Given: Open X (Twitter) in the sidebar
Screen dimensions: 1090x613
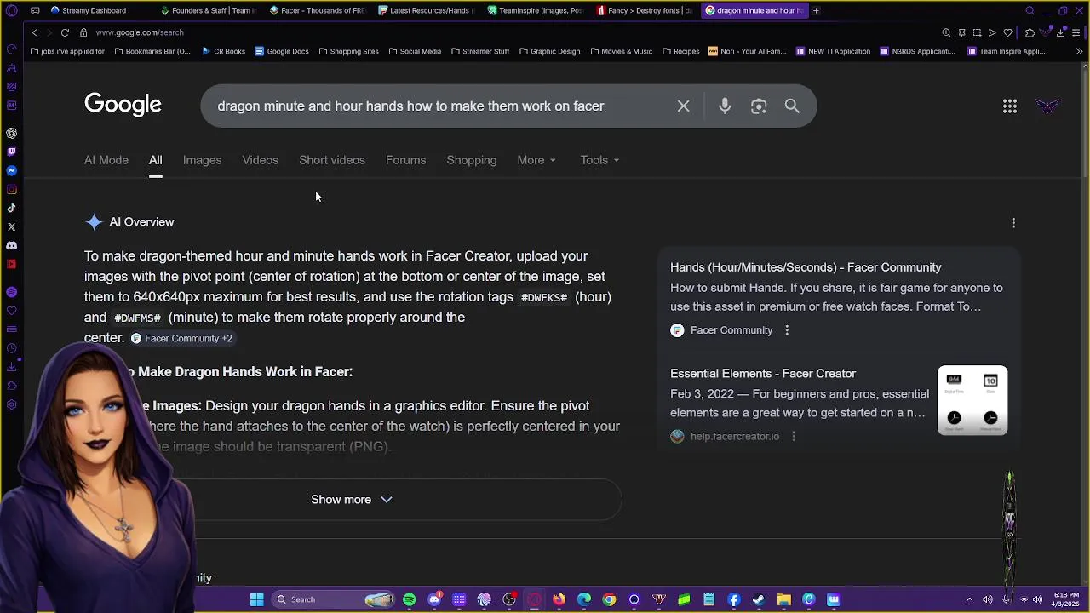Looking at the screenshot, I should tap(11, 226).
